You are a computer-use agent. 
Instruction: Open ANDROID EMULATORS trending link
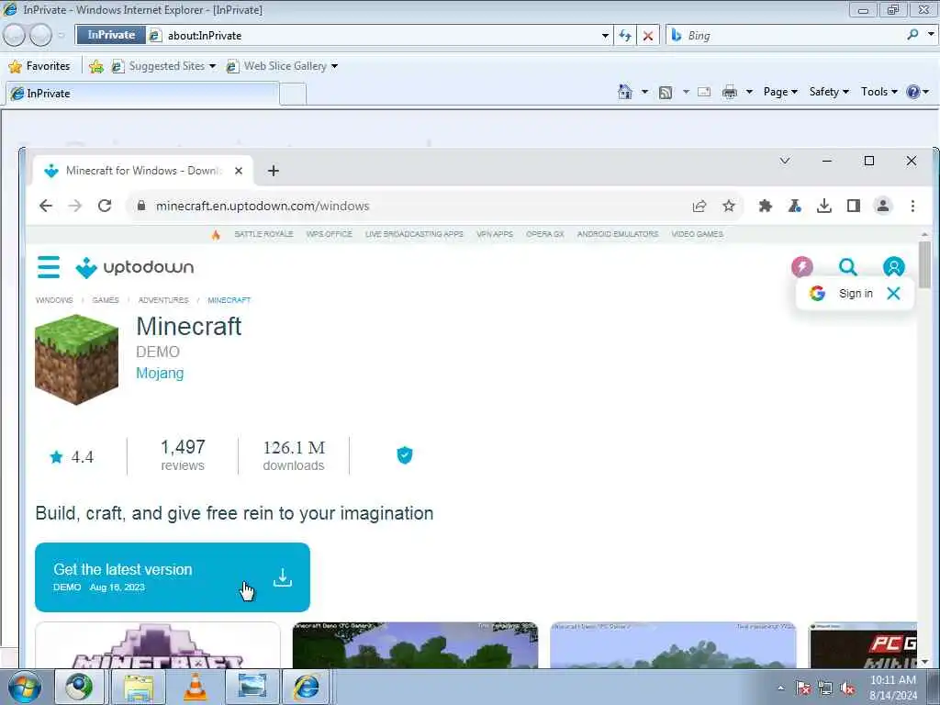618,234
